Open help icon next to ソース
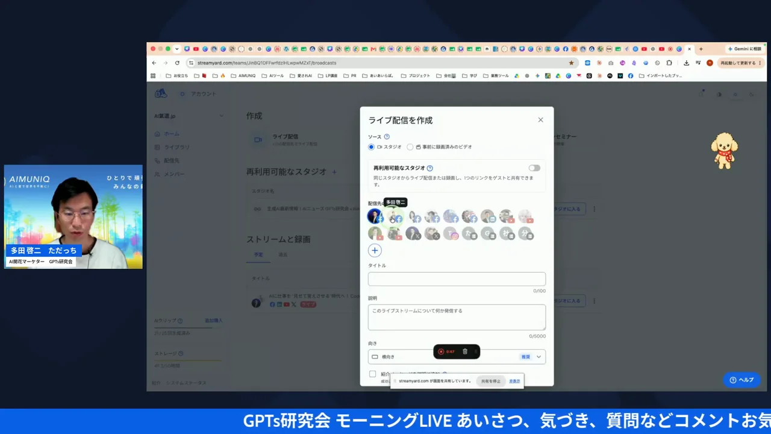Screen dimensions: 771x434 click(387, 137)
